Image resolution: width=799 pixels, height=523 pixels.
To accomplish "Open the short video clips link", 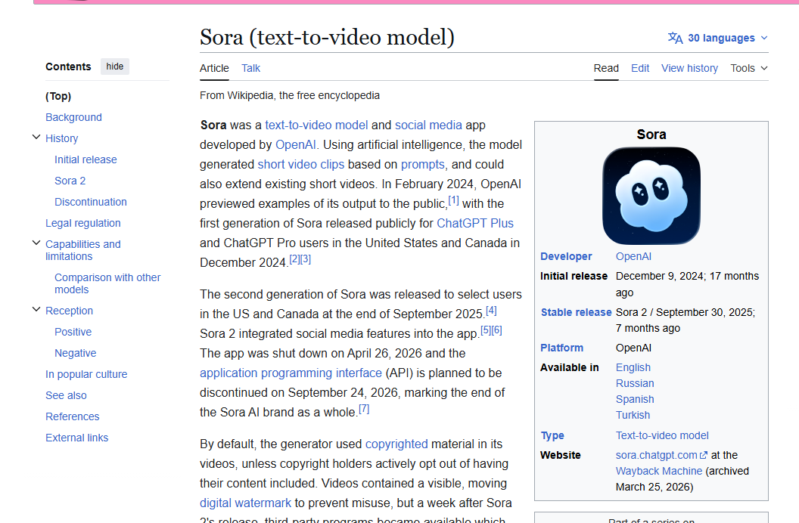I will (x=301, y=165).
